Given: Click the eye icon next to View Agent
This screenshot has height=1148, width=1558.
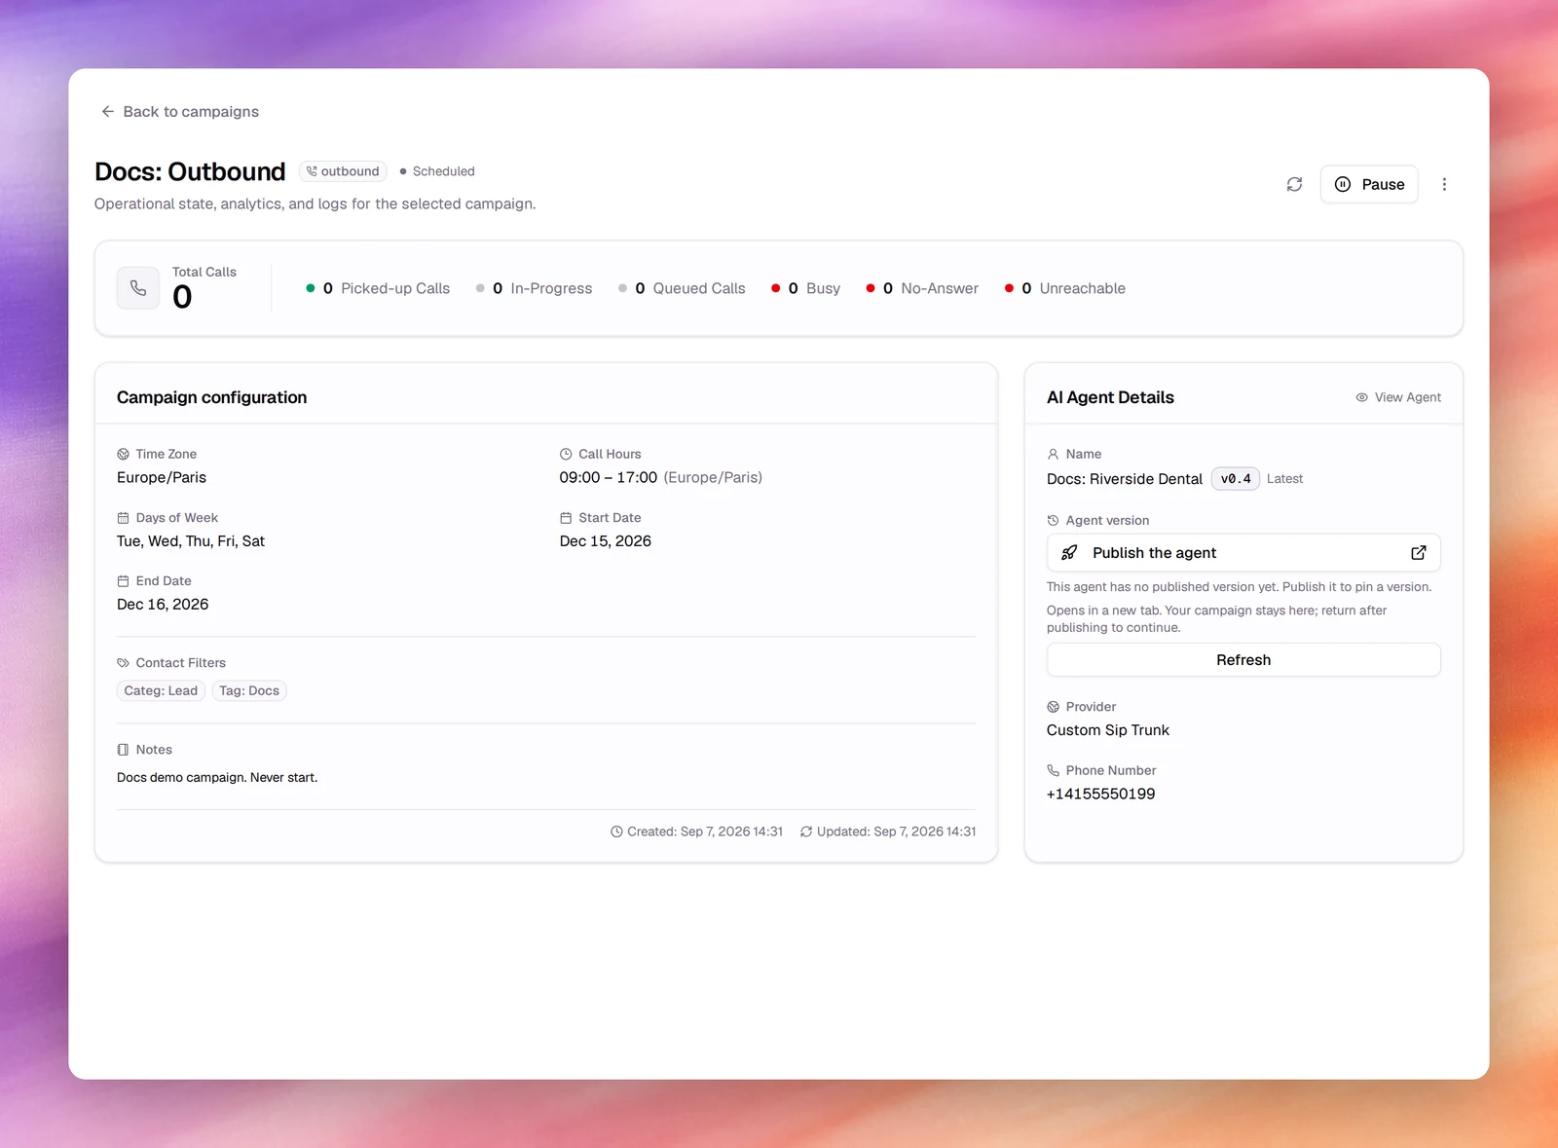Looking at the screenshot, I should click(1362, 397).
